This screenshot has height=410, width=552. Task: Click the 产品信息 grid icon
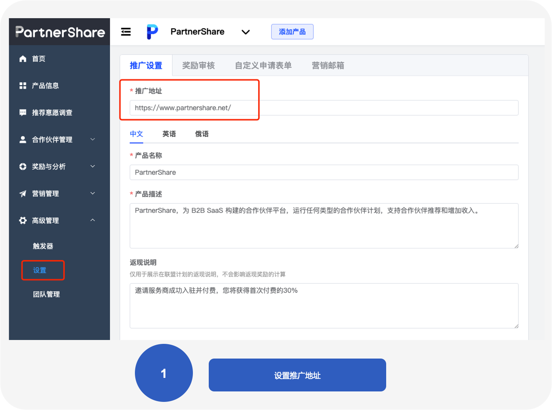coord(23,85)
